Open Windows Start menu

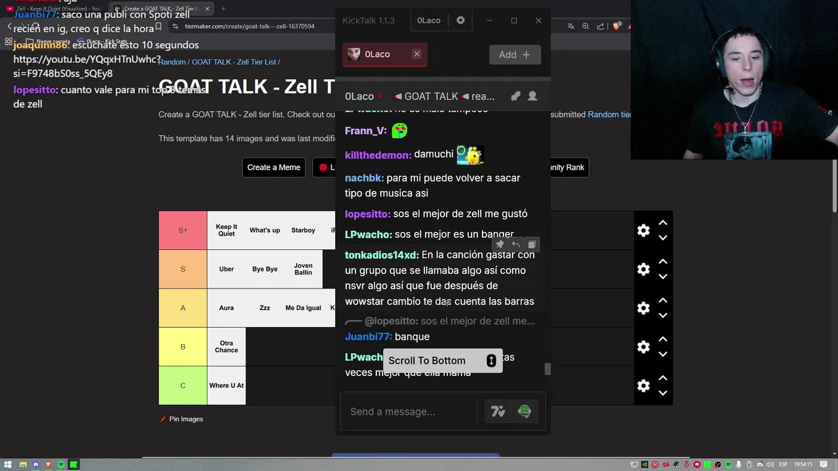tap(9, 464)
